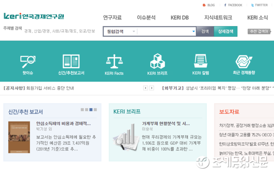Select the KERI Facts scales icon
The image size is (274, 173).
click(x=114, y=61)
